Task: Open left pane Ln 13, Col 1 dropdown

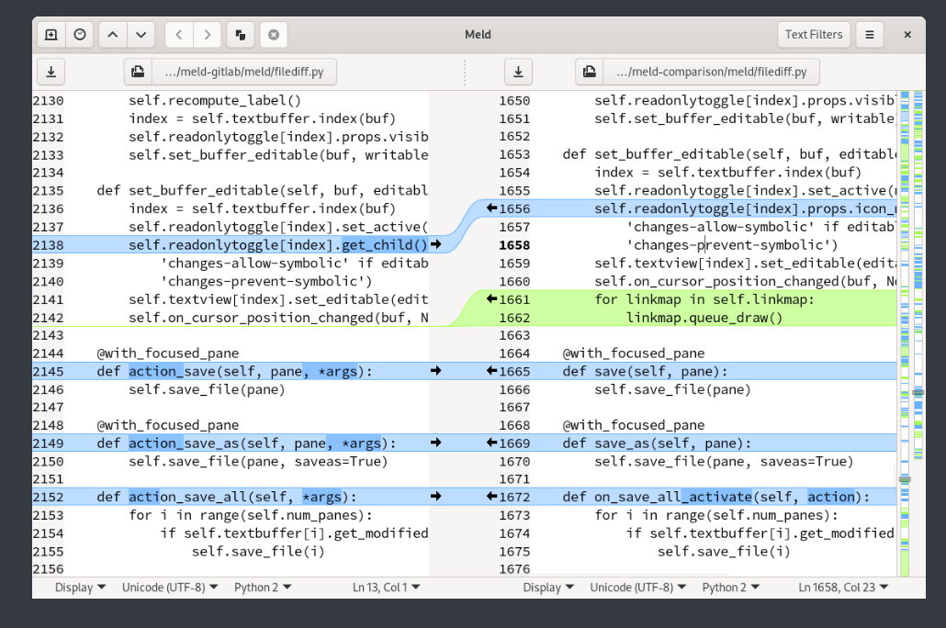Action: click(386, 587)
